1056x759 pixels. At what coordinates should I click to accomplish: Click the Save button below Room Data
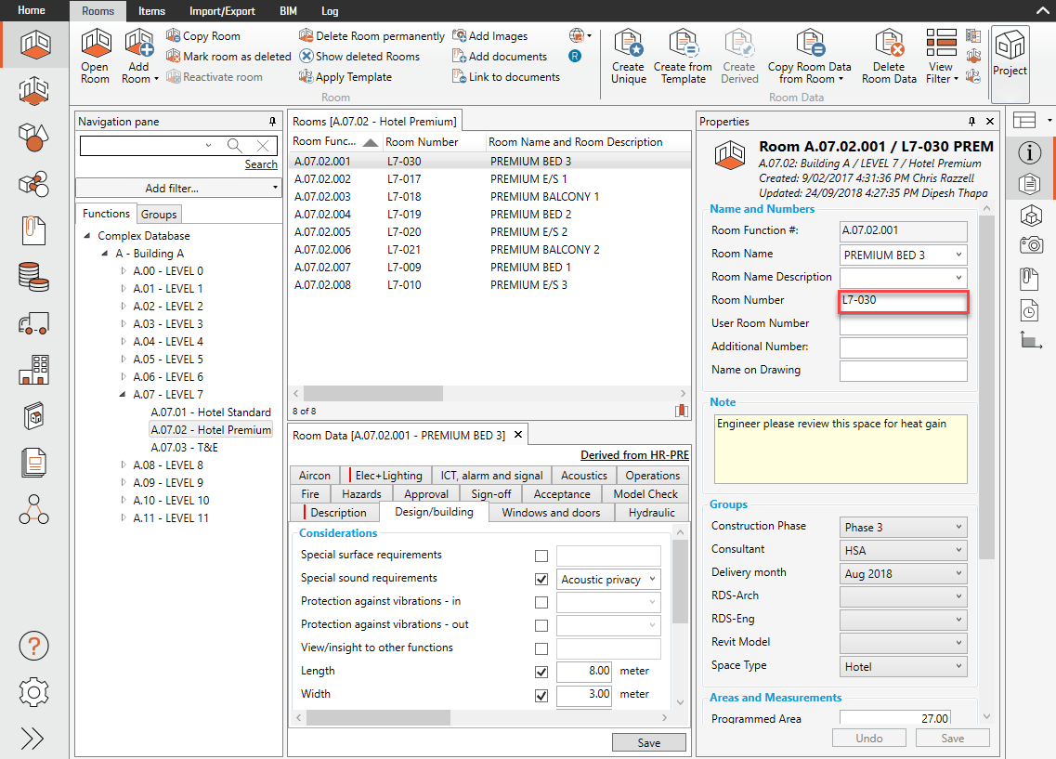[x=649, y=742]
